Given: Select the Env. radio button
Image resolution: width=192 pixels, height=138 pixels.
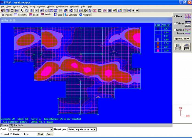Looking at the screenshot, I should (x=22, y=134).
